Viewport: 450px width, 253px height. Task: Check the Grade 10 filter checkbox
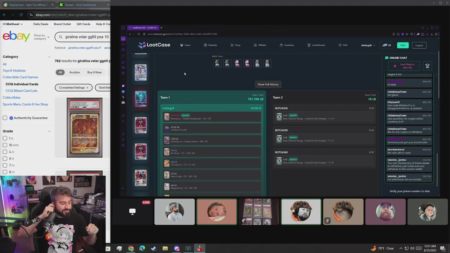(x=5, y=145)
